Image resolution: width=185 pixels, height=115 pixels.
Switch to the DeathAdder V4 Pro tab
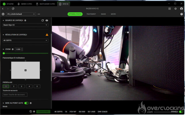45,4
